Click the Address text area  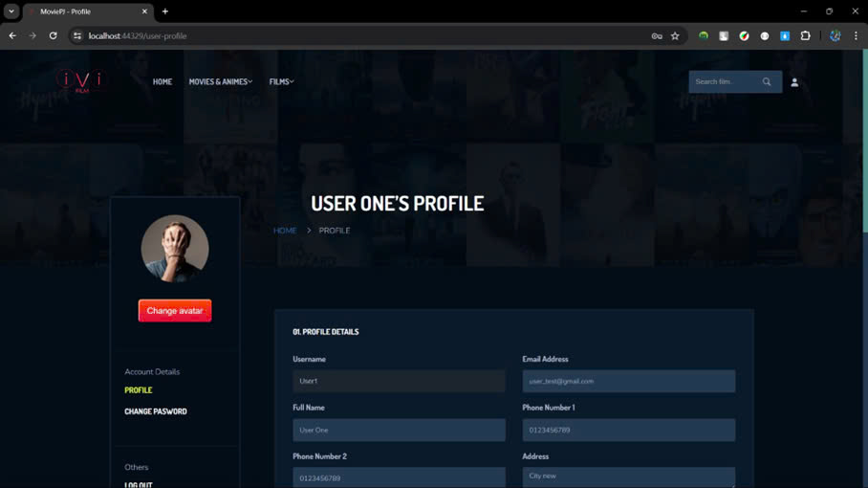point(629,477)
